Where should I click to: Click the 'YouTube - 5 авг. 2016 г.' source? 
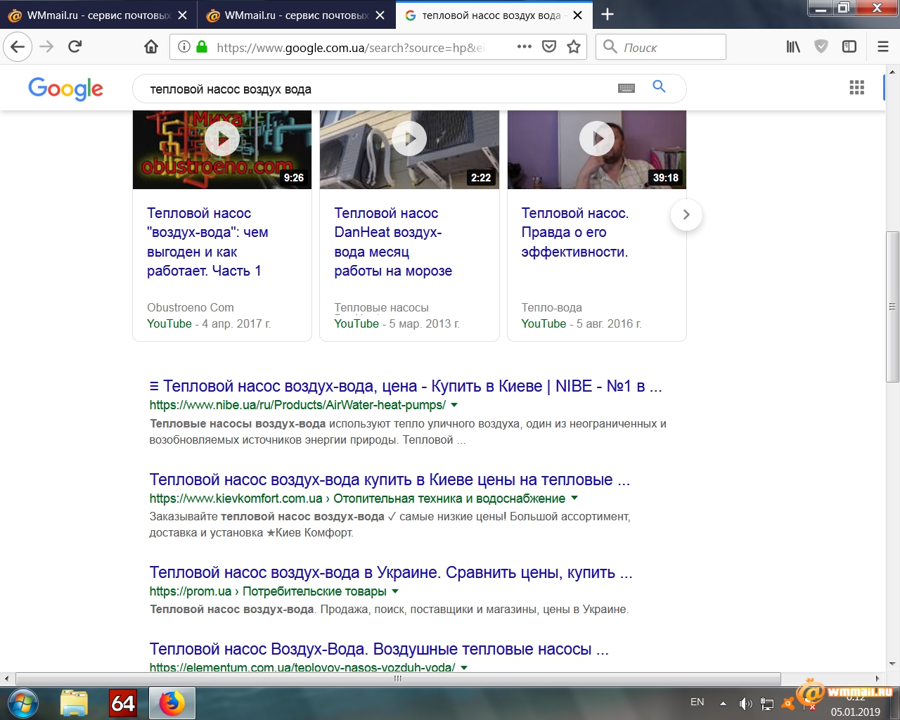pyautogui.click(x=581, y=323)
